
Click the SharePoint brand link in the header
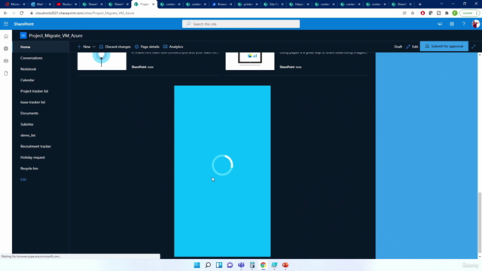pyautogui.click(x=23, y=24)
